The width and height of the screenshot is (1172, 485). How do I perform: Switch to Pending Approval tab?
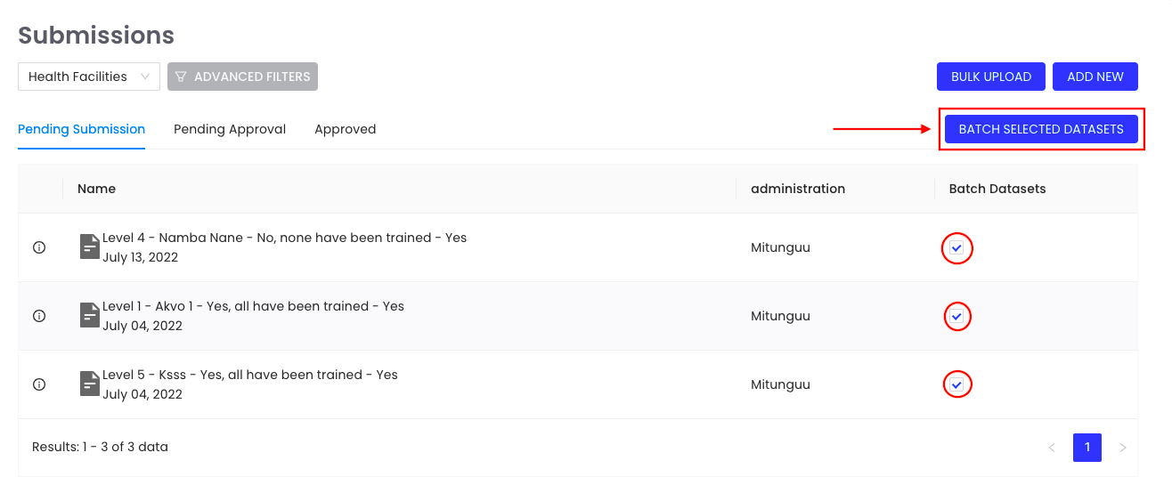tap(230, 129)
